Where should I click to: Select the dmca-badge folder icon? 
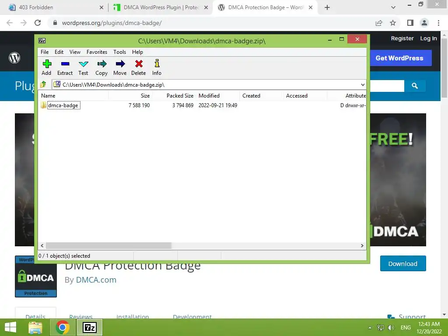[x=43, y=105]
